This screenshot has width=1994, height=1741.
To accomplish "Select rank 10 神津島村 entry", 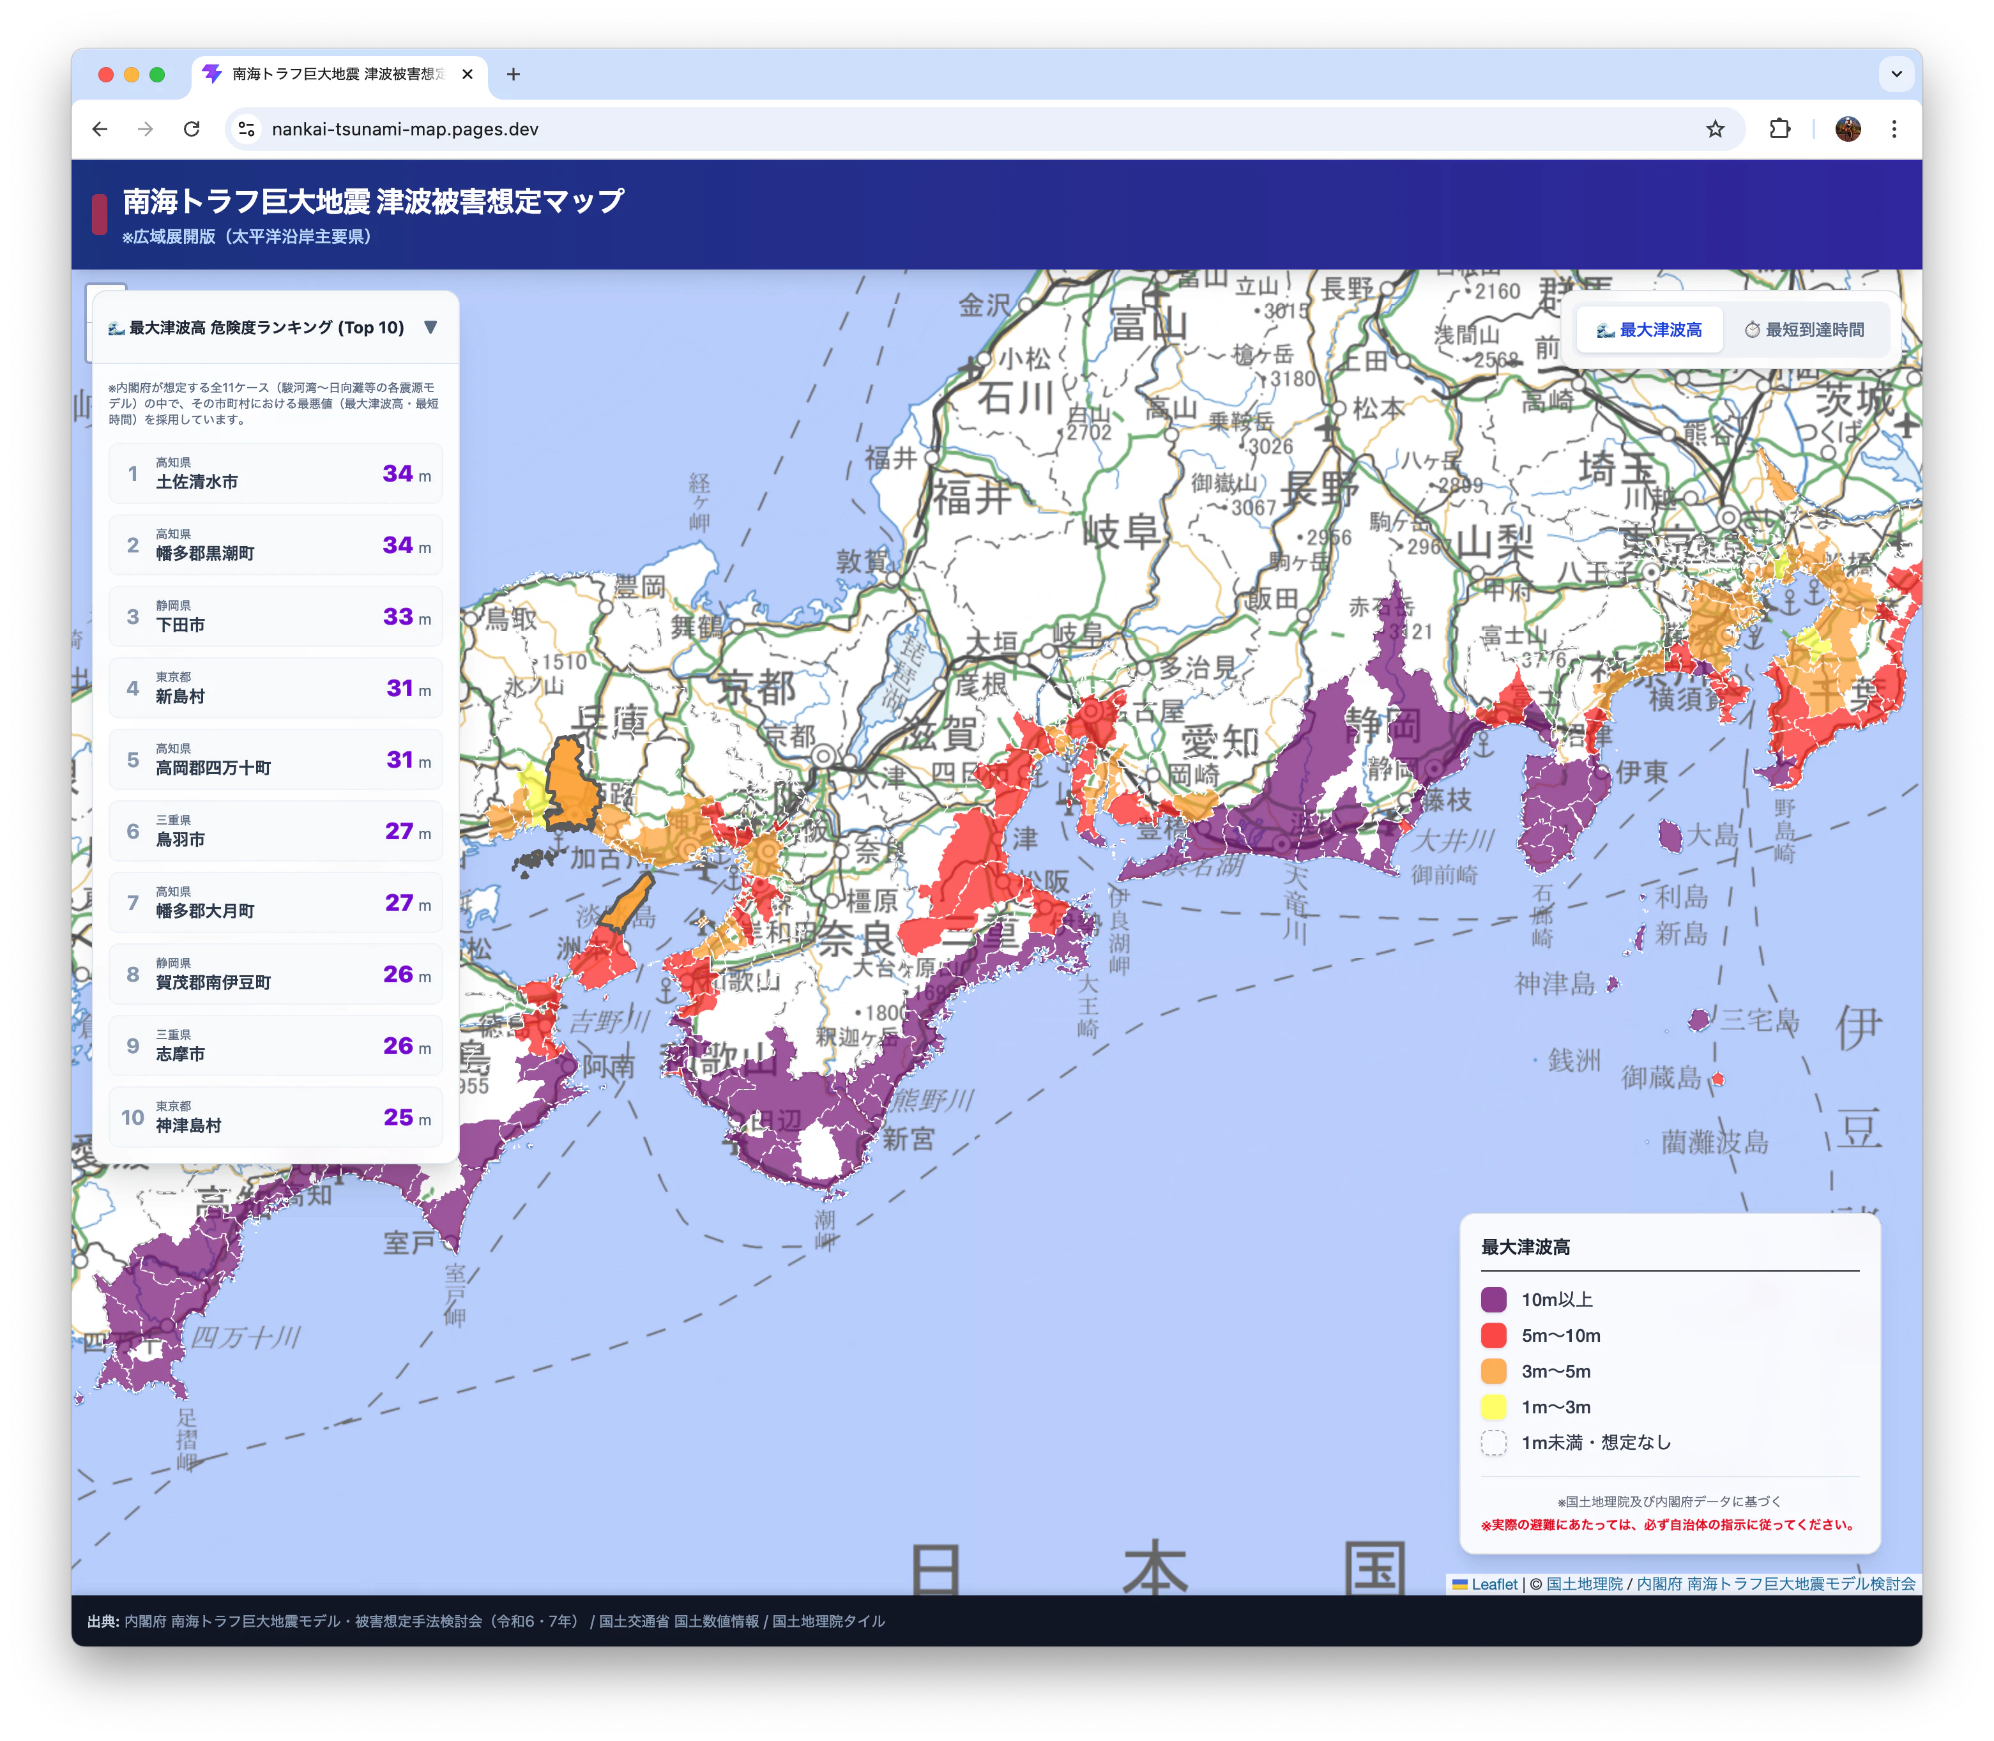I will point(276,1117).
